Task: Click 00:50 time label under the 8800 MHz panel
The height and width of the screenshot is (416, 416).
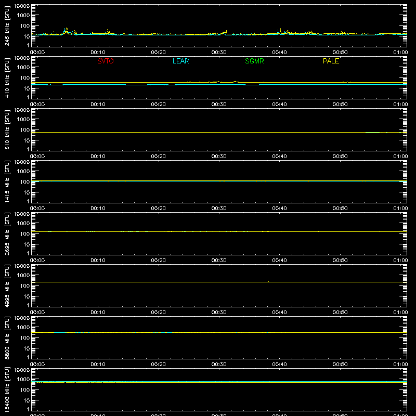Action: [340, 365]
